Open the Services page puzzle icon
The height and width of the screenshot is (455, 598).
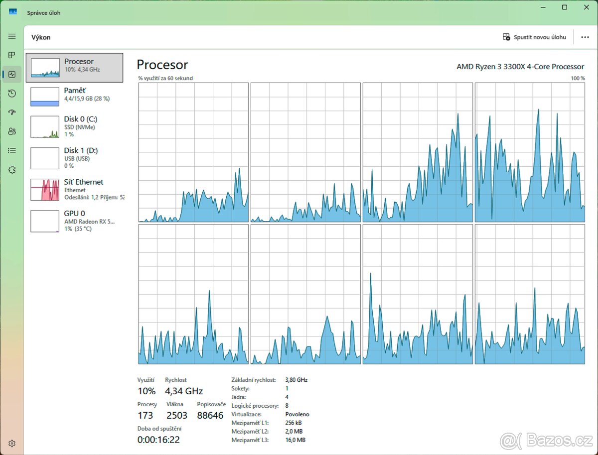point(12,170)
